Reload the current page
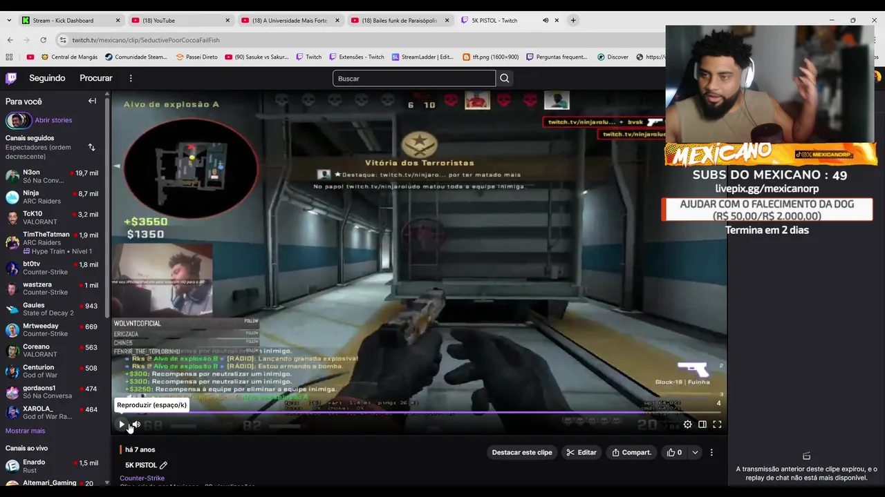Image resolution: width=885 pixels, height=497 pixels. [x=43, y=40]
